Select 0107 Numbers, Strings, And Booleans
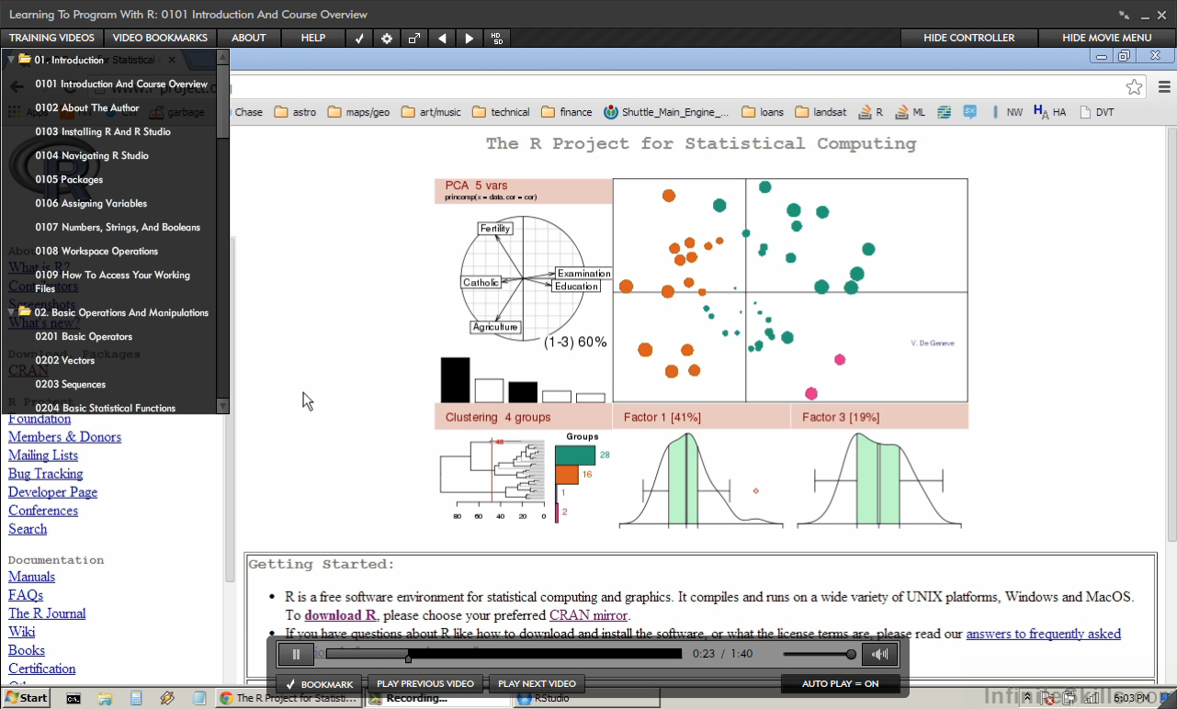 pos(118,227)
